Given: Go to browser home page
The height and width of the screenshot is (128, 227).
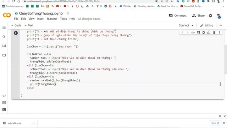Looking at the screenshot, I should (18, 1).
